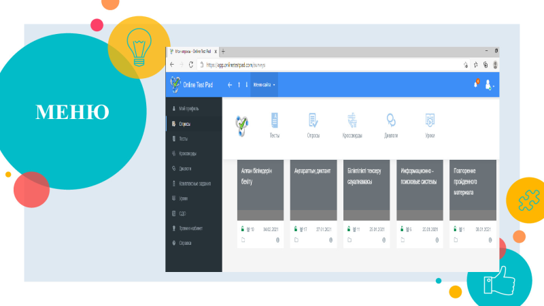
Task: Open the Кроссворды icon in top panel
Action: (x=352, y=125)
